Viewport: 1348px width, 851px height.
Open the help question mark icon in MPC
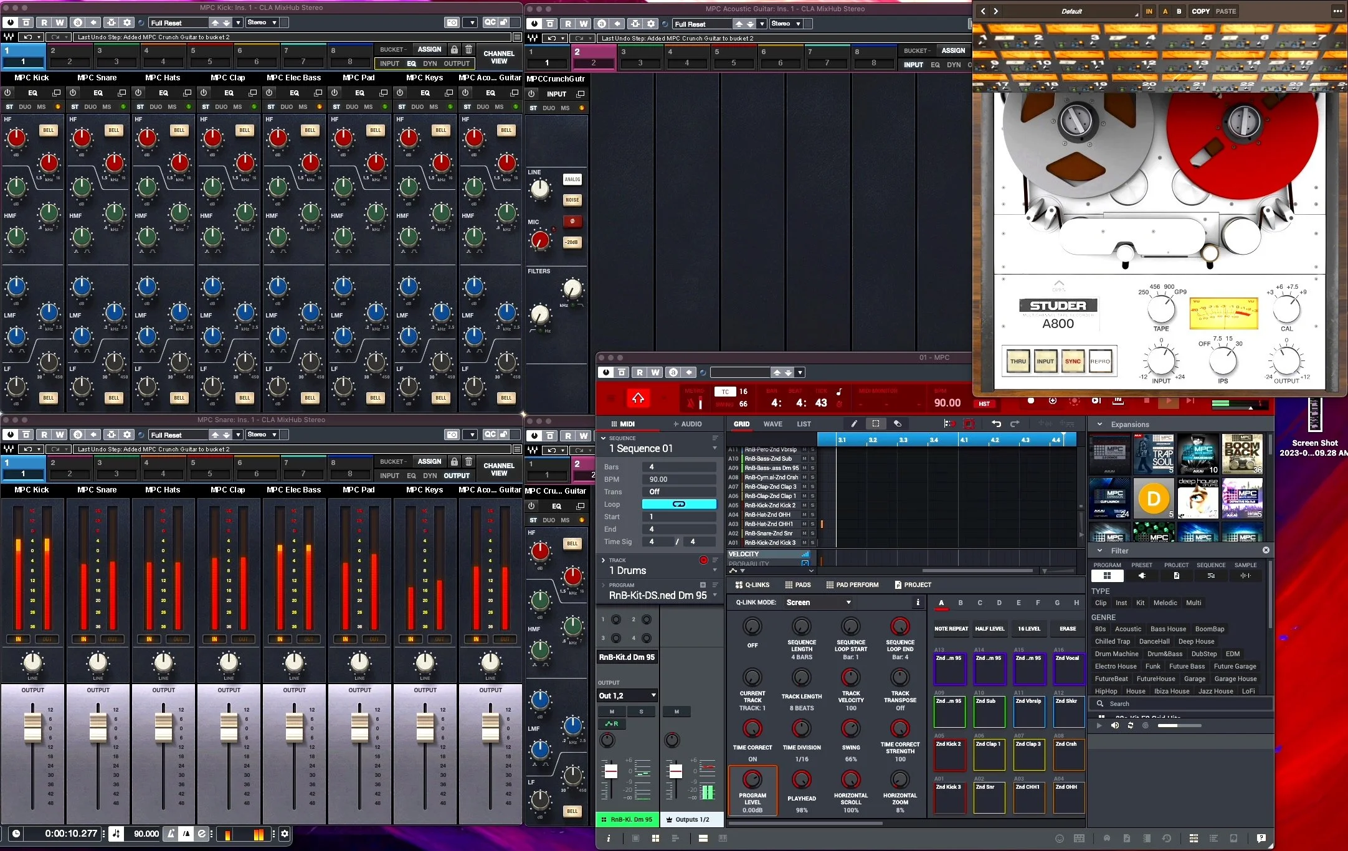(x=1261, y=838)
